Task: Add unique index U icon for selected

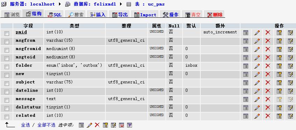Action: 121,125
